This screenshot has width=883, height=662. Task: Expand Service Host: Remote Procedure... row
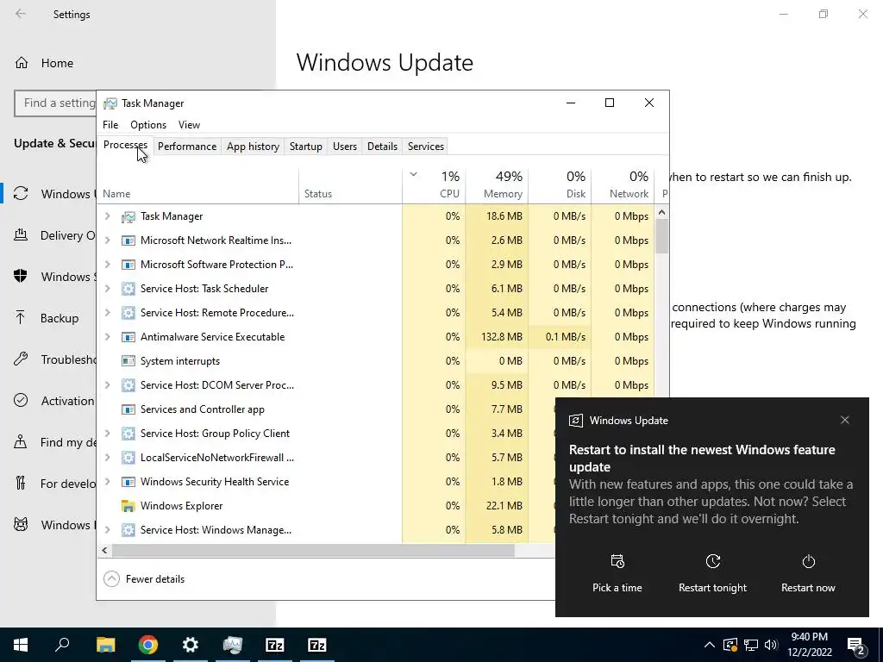coord(108,312)
